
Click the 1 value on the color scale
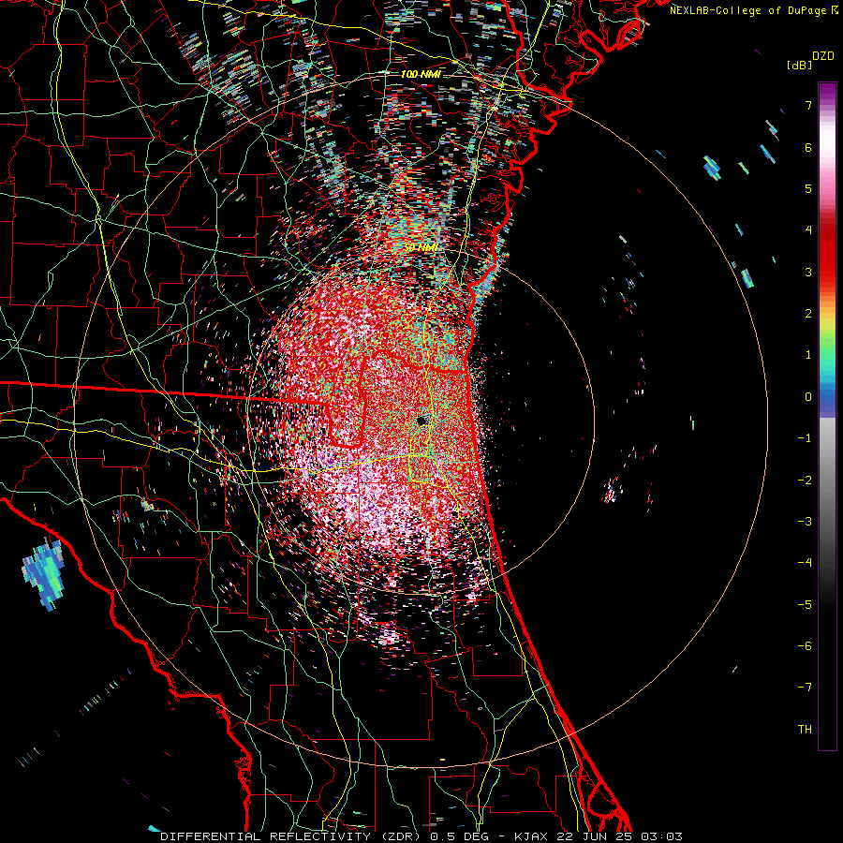(808, 355)
